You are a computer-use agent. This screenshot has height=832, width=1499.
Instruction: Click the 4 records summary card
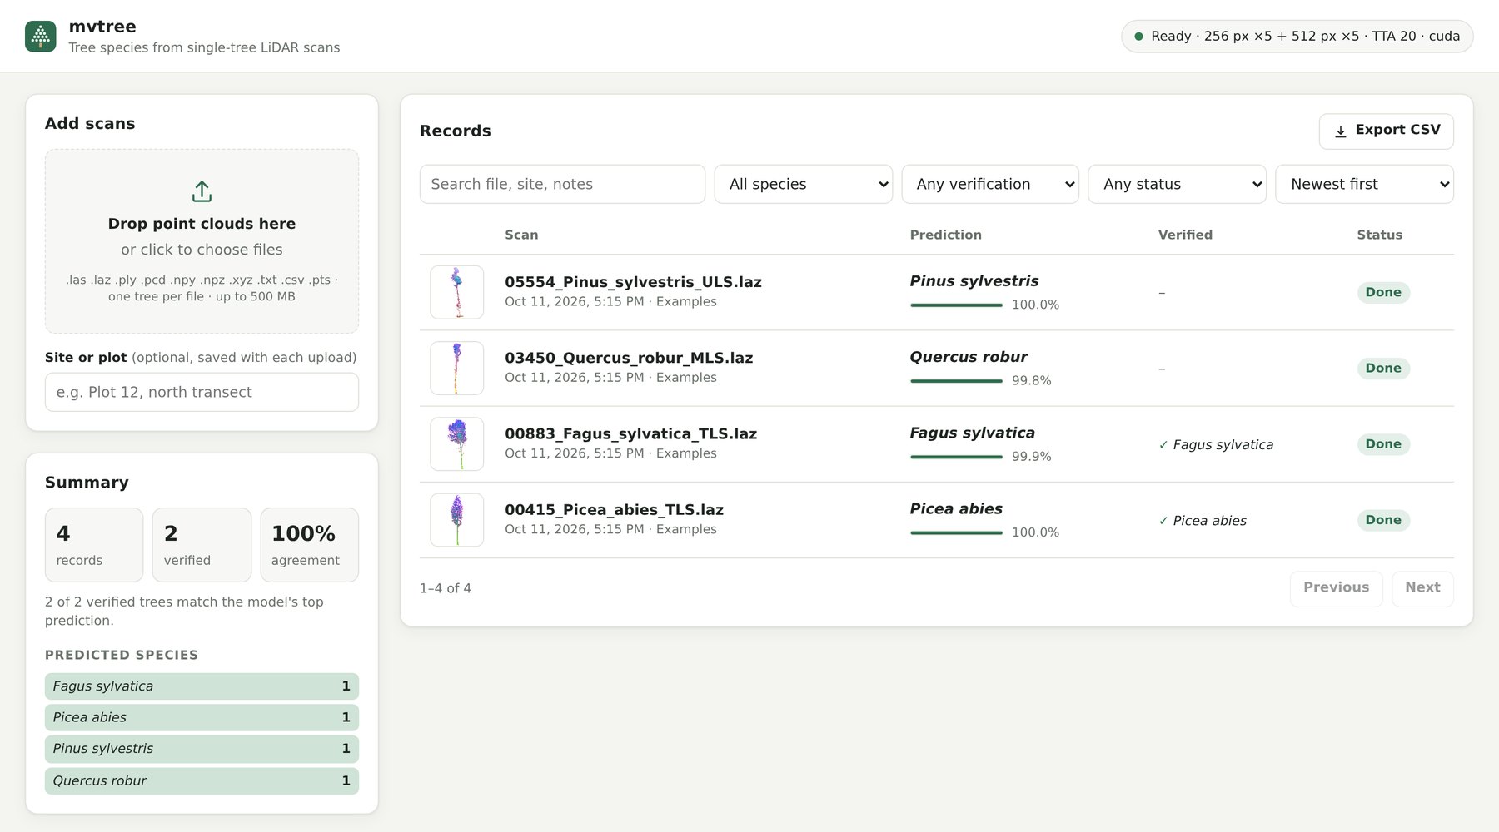[94, 545]
